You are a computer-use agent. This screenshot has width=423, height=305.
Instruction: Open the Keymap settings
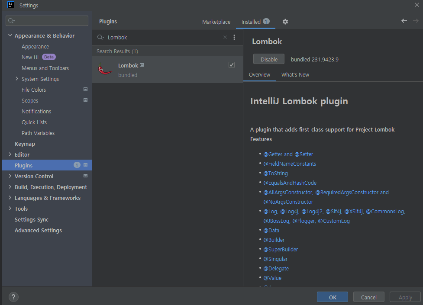(25, 144)
